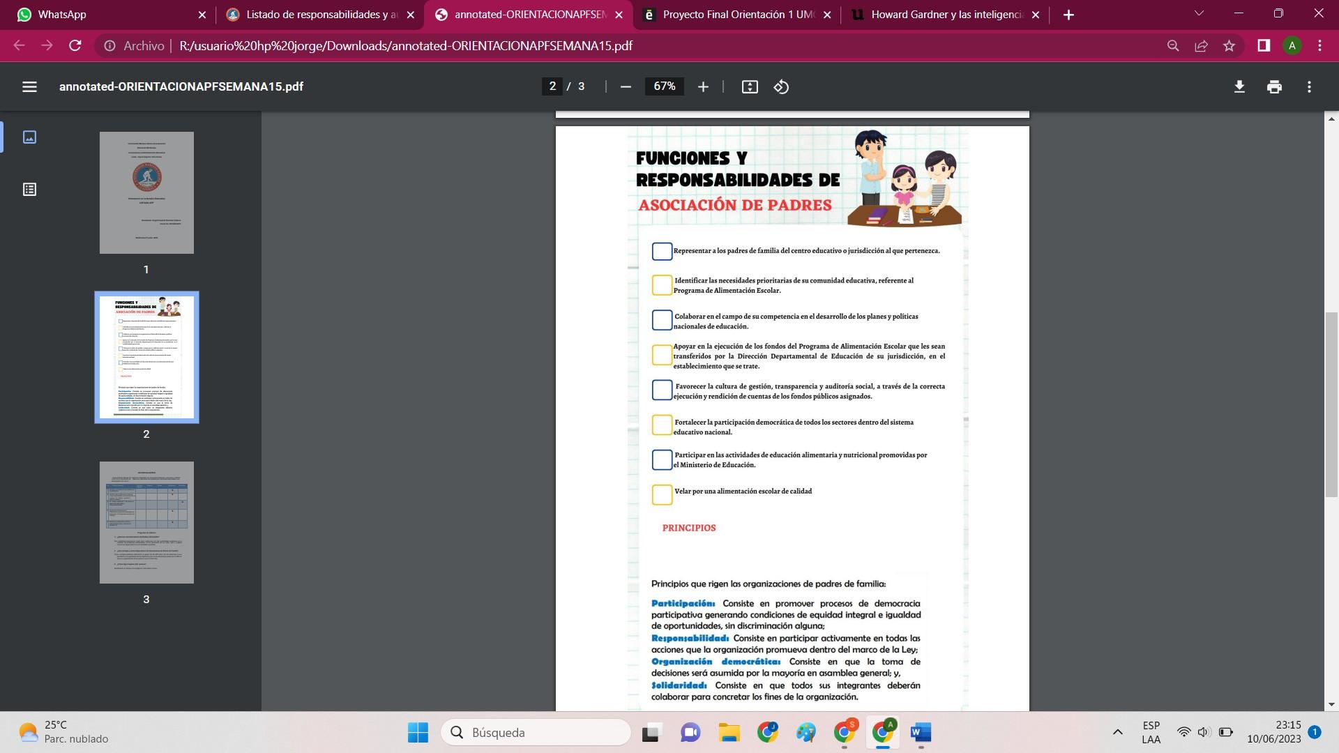Open Chrome three-dot settings menu

1319,46
